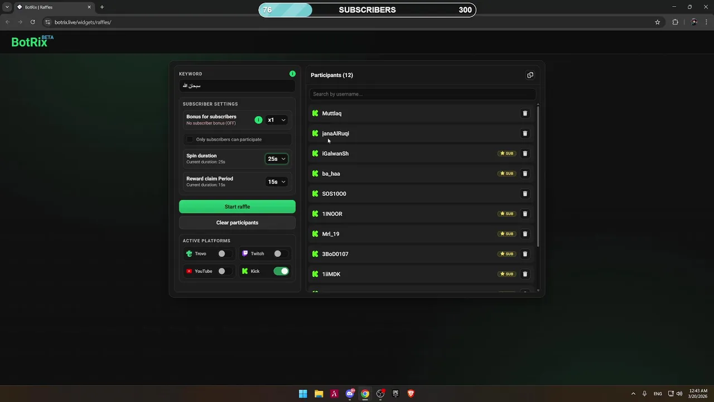Click the participants list scrollbar

[538, 176]
